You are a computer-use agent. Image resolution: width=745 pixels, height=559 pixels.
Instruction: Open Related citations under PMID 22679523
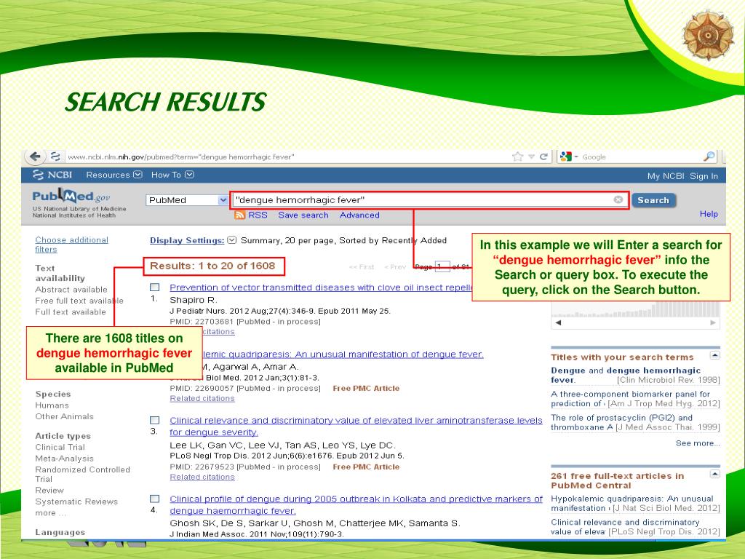point(202,477)
